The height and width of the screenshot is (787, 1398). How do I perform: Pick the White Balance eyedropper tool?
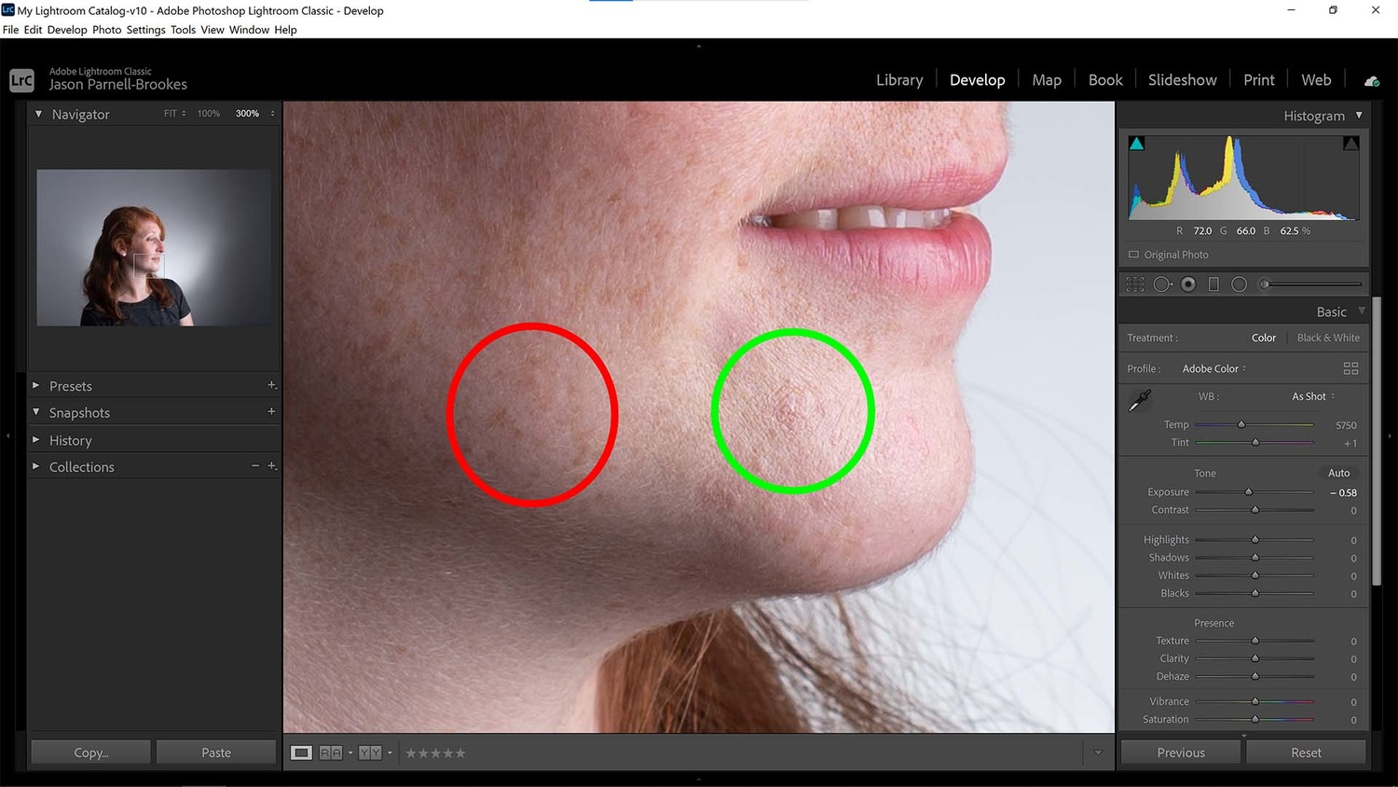pos(1140,401)
